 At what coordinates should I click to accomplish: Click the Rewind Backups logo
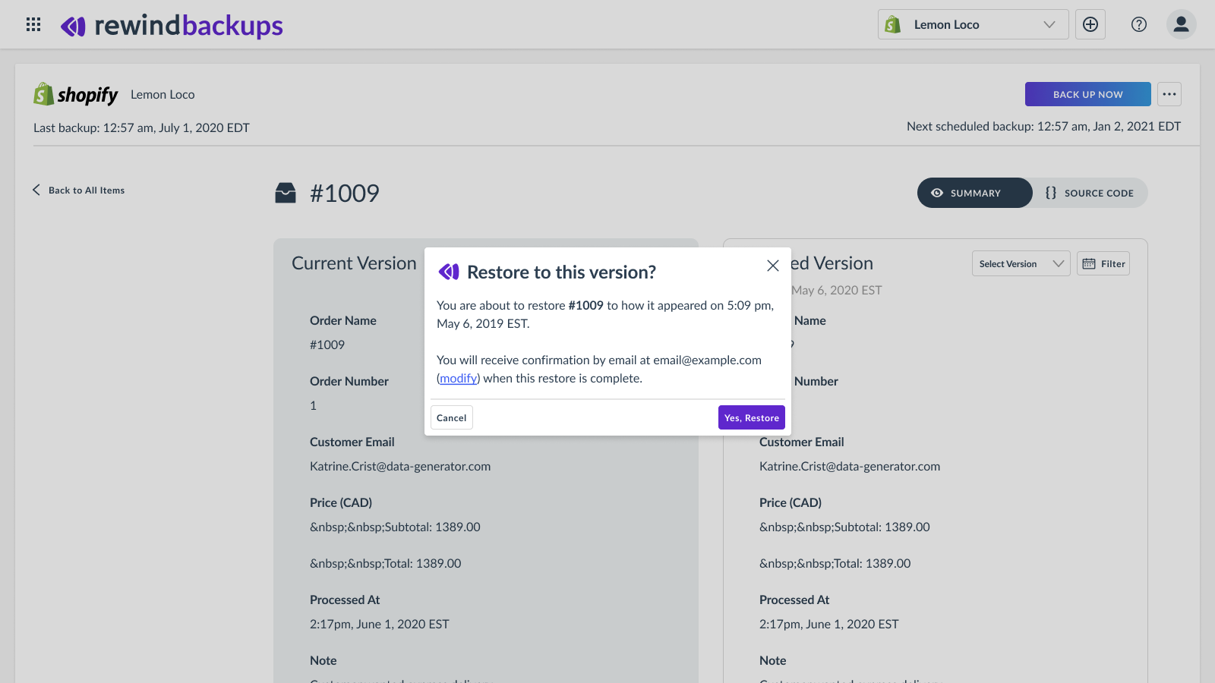(x=172, y=26)
